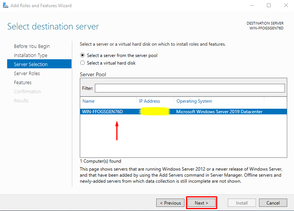The height and width of the screenshot is (211, 294).
Task: Maximize the wizard window
Action: (x=269, y=6)
